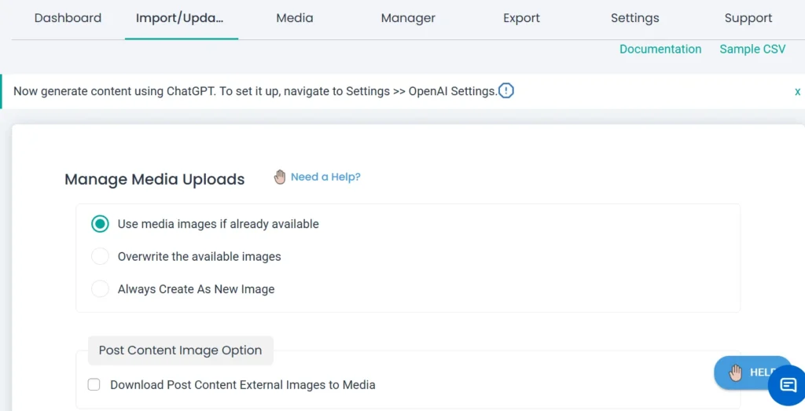Open the Import/Update tab
The image size is (805, 411).
181,18
